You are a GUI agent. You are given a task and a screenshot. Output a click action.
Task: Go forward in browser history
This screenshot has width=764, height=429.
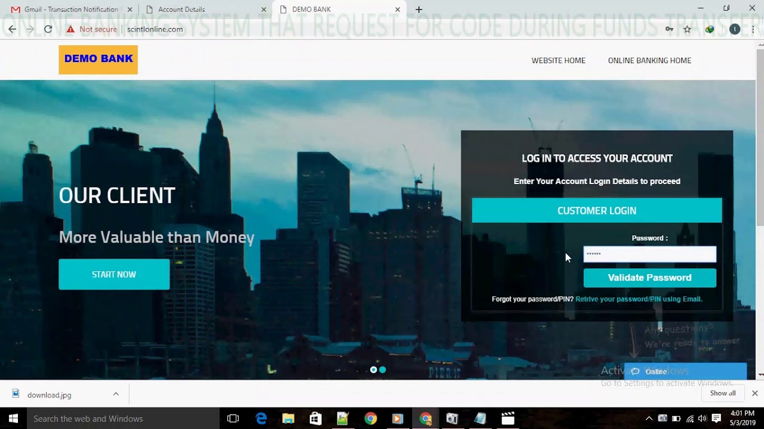pos(30,29)
